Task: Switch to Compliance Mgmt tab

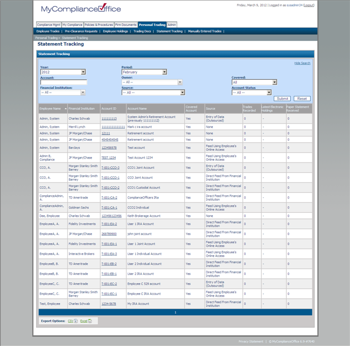Action: click(49, 25)
